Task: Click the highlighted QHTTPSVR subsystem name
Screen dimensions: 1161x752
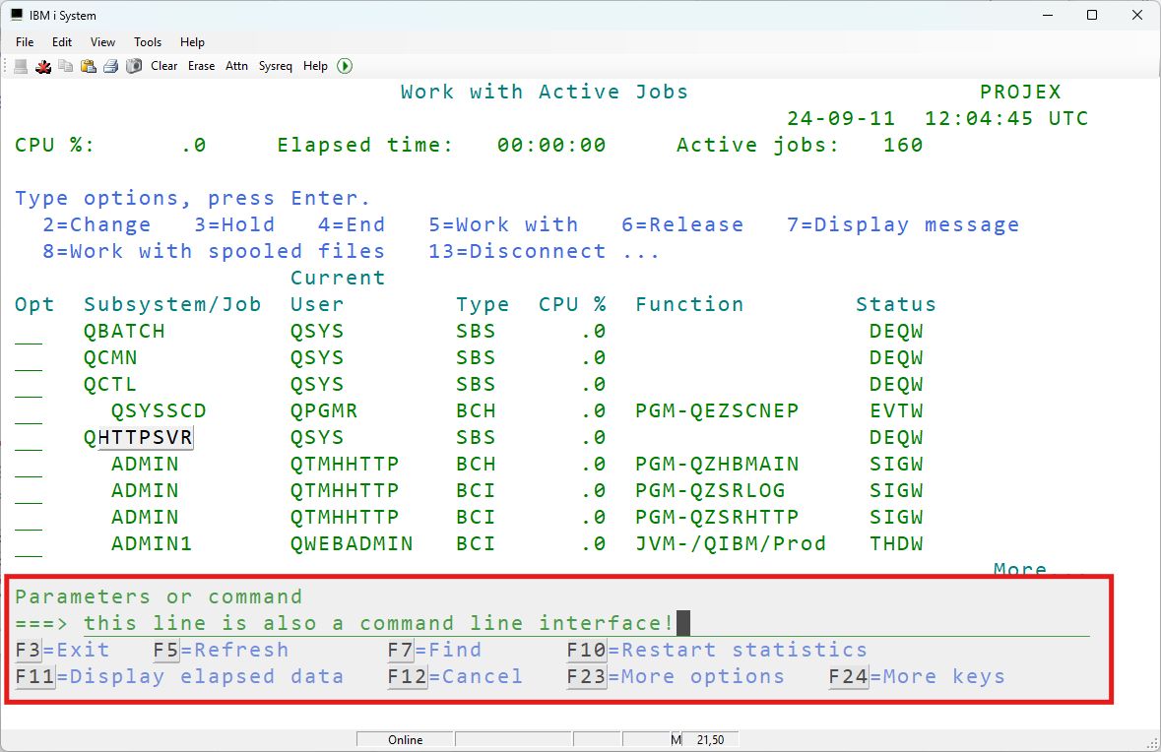Action: [138, 437]
